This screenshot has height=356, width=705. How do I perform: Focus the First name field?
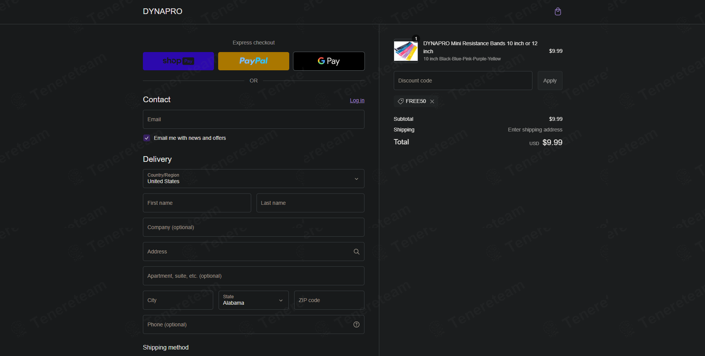[x=197, y=203]
